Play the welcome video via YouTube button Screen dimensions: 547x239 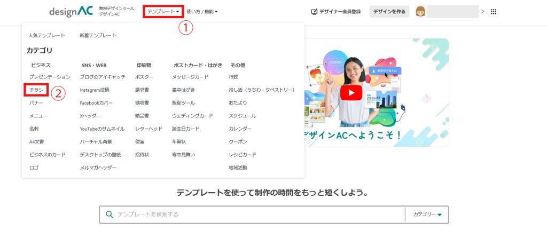(350, 93)
